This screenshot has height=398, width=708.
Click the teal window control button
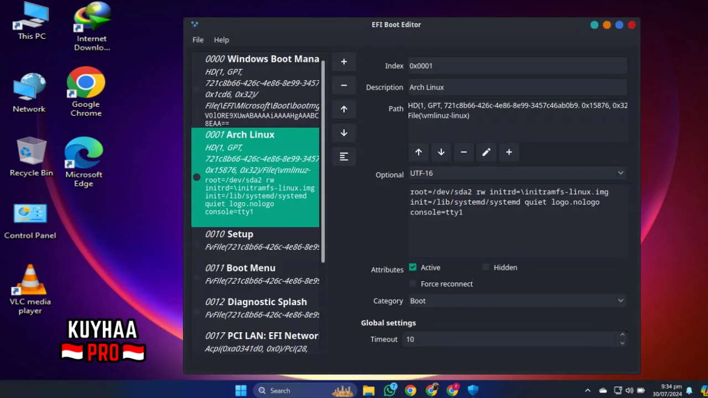[594, 25]
